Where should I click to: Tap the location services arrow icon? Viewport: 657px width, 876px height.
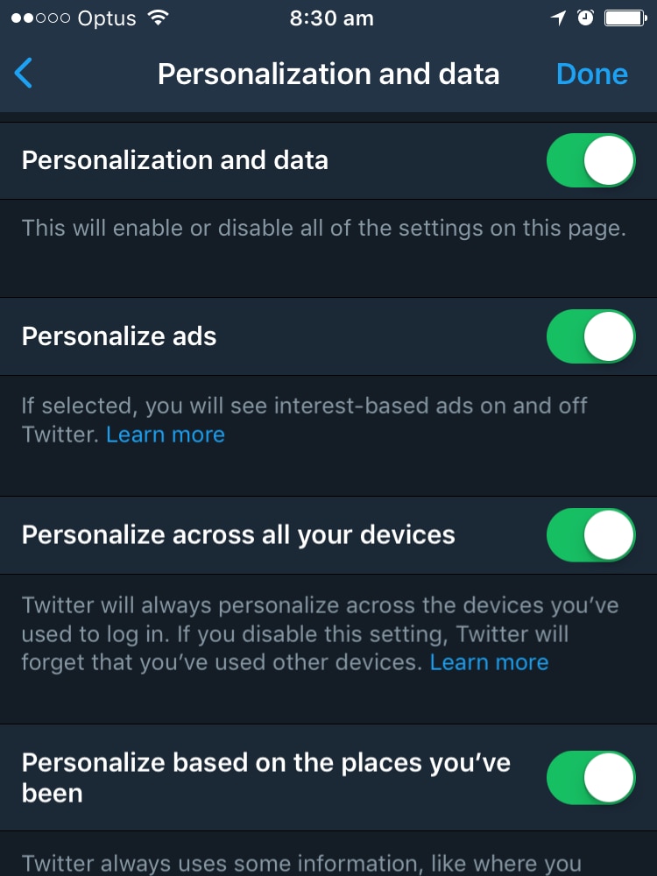click(x=558, y=18)
